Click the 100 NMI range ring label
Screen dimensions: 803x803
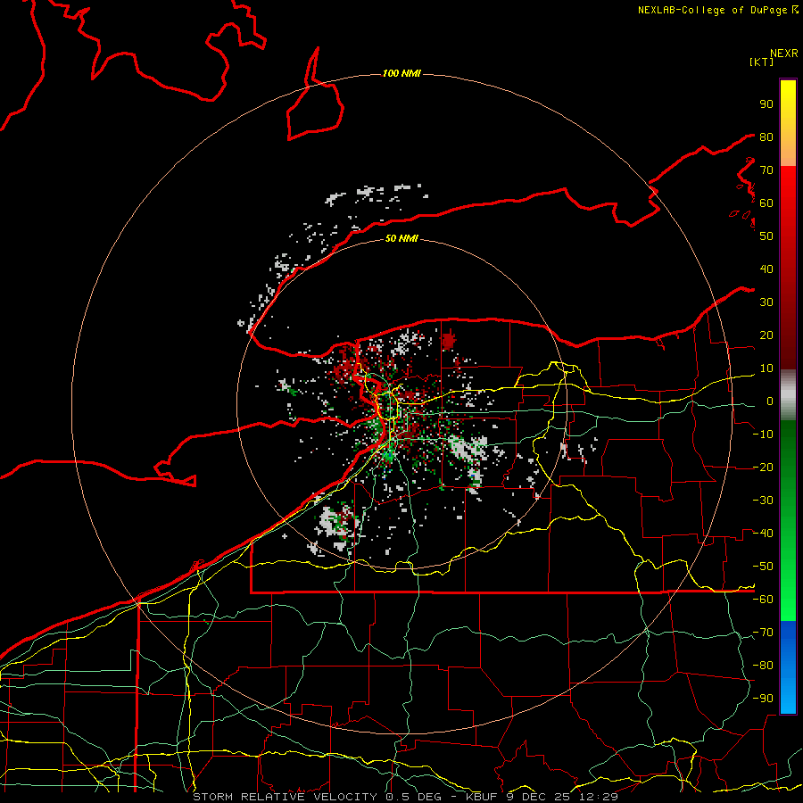(401, 74)
